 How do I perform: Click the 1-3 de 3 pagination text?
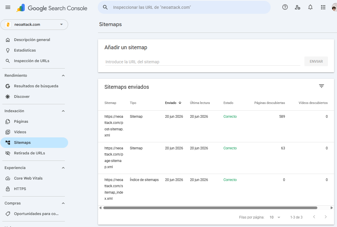tap(296, 217)
